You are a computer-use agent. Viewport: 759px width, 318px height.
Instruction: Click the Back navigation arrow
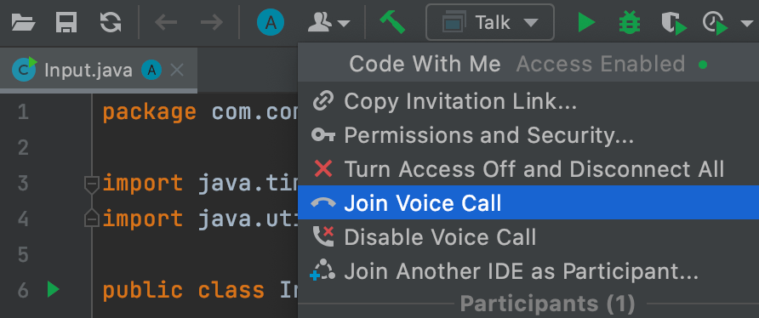(x=166, y=23)
